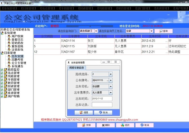This screenshot has width=189, height=133.
Task: Select 出勤考核 in the sidebar tree
Action: pyautogui.click(x=17, y=60)
